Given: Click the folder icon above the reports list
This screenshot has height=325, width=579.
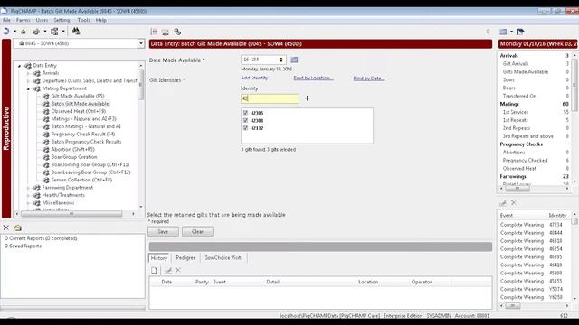Looking at the screenshot, I should tap(18, 227).
